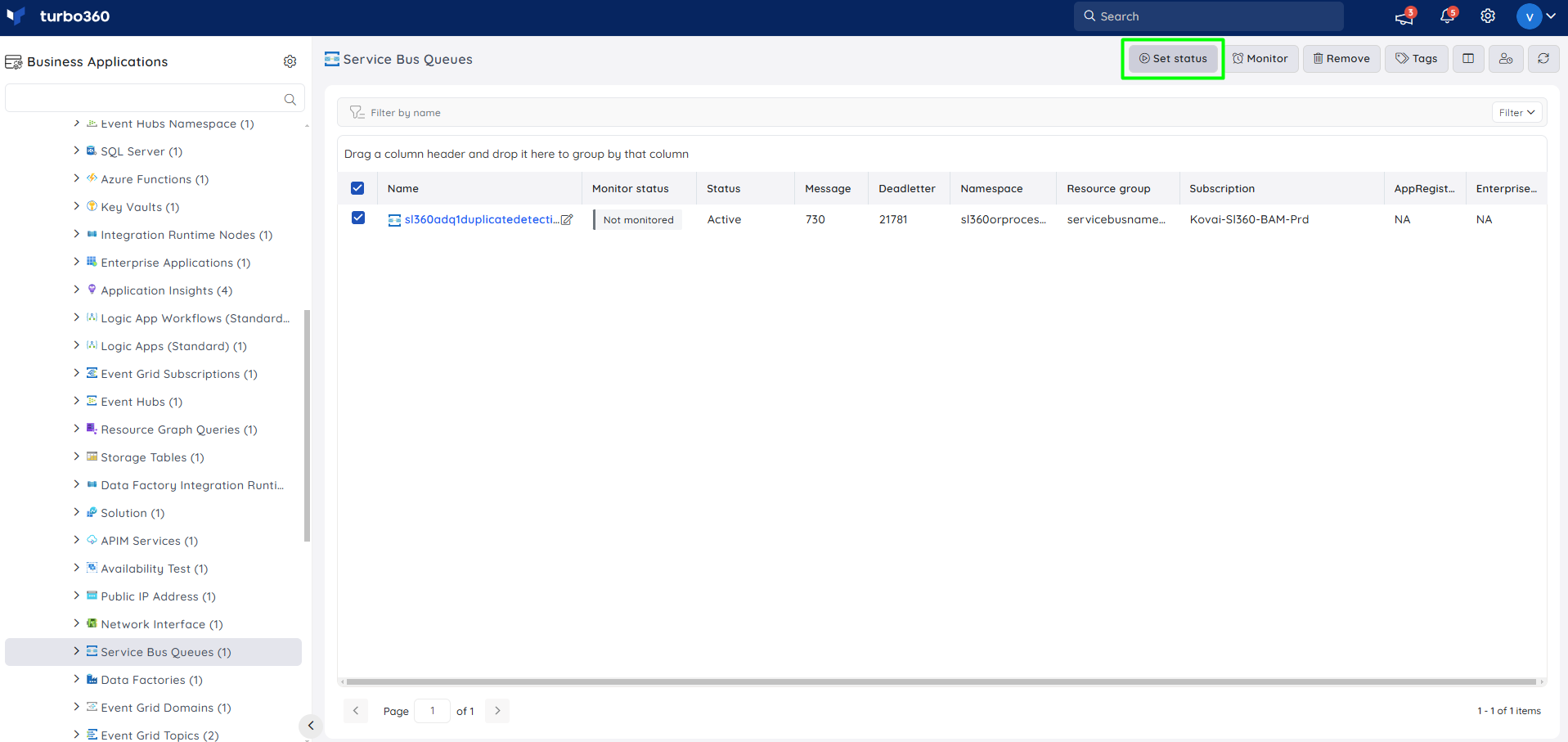Click the Availability Test icon
Viewport: 1568px width, 742px height.
pos(92,568)
